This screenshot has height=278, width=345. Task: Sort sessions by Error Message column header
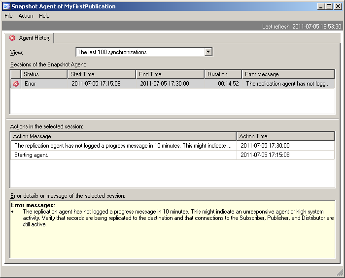click(x=288, y=74)
